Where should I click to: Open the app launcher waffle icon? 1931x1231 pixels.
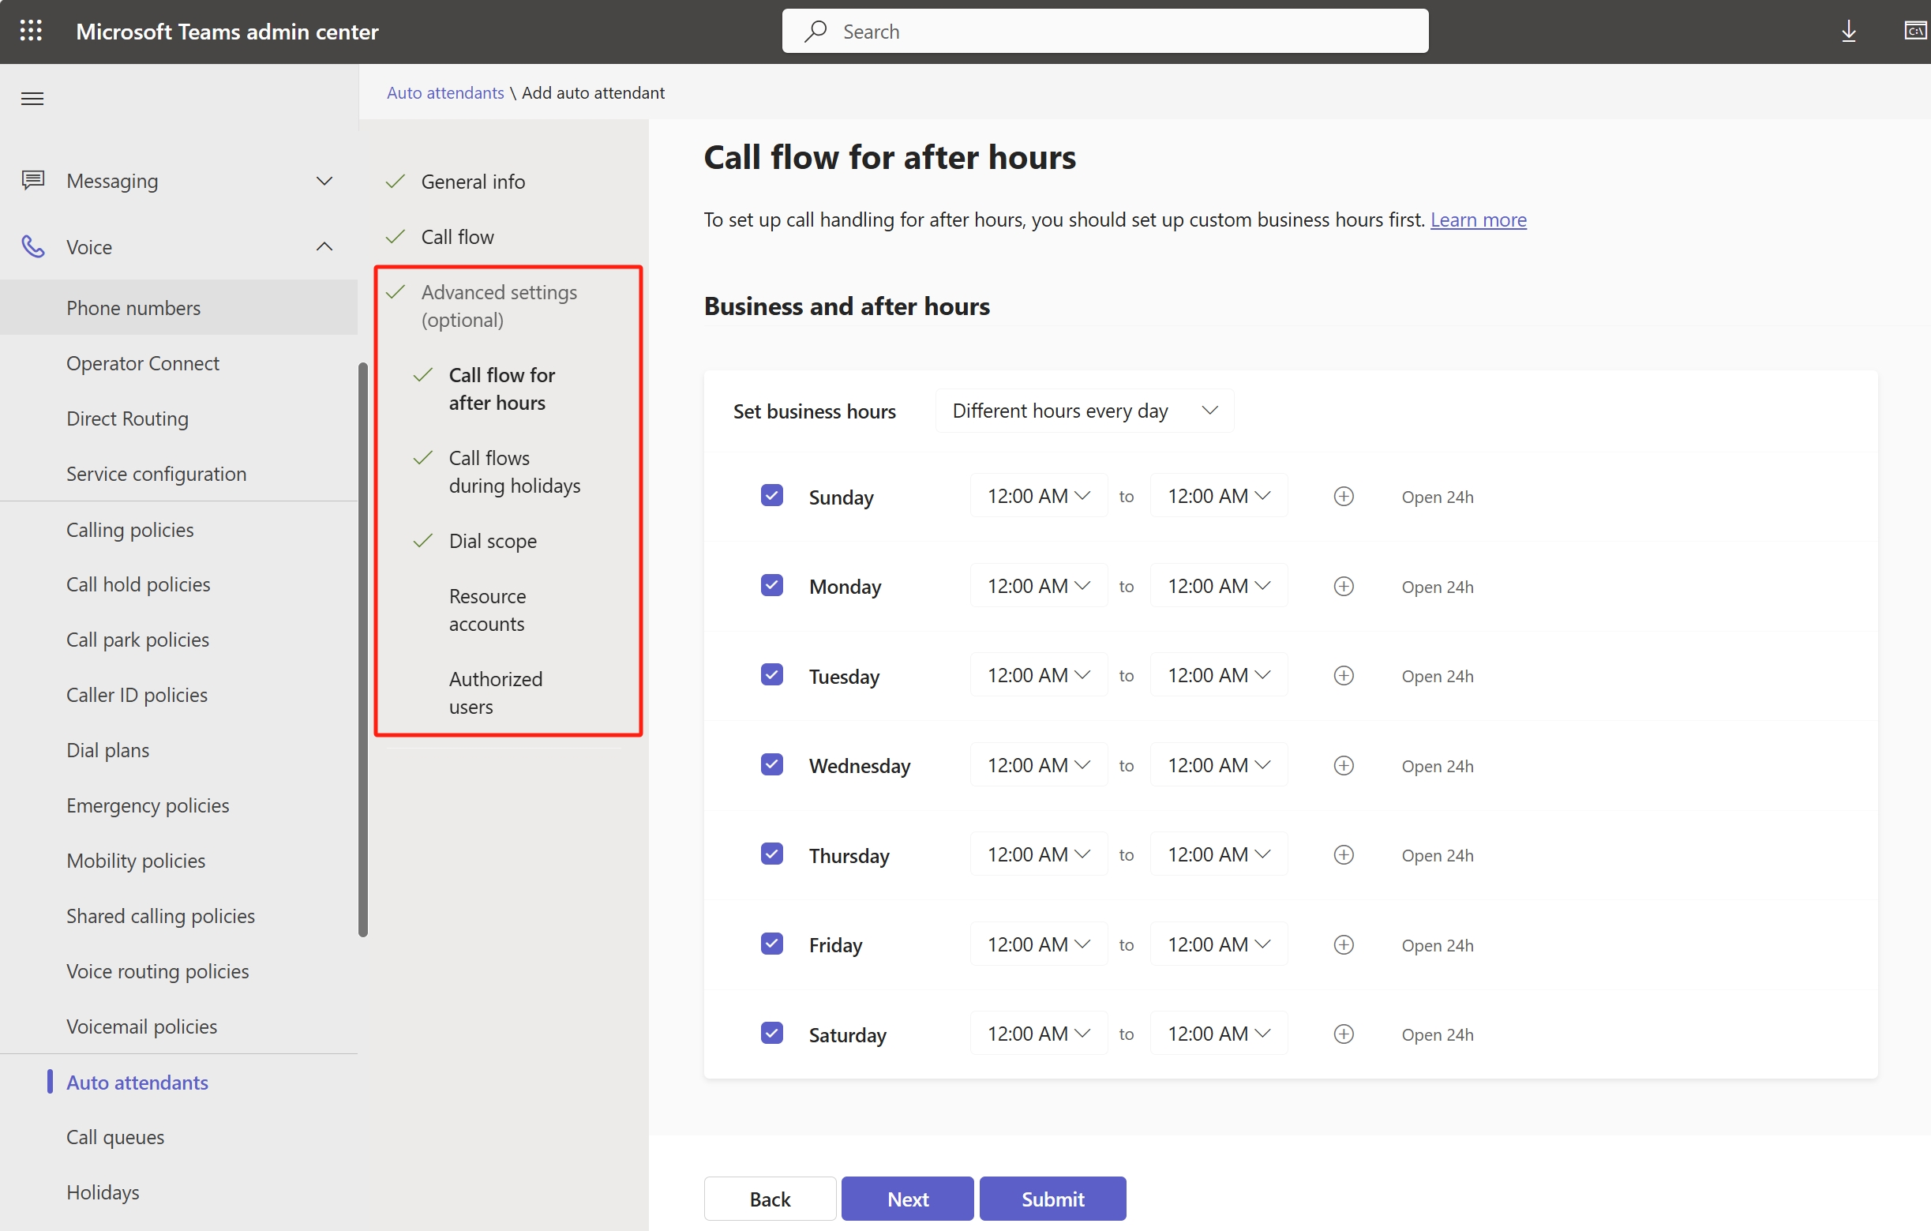click(x=31, y=32)
